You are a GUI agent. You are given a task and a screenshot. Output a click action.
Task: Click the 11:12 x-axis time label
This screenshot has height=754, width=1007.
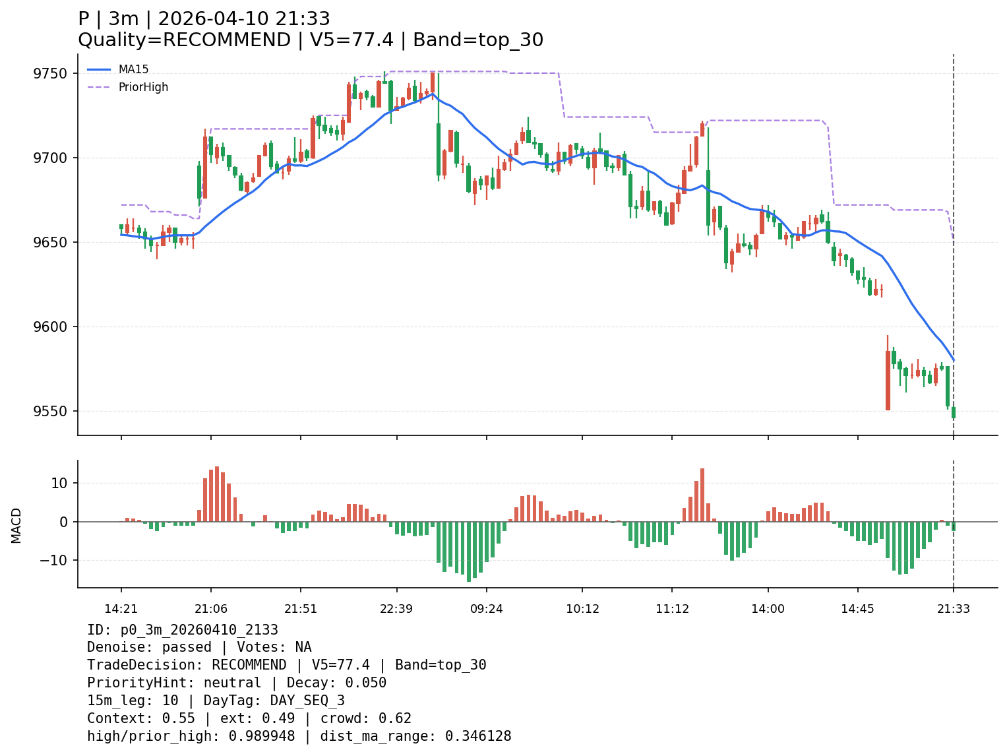point(672,609)
